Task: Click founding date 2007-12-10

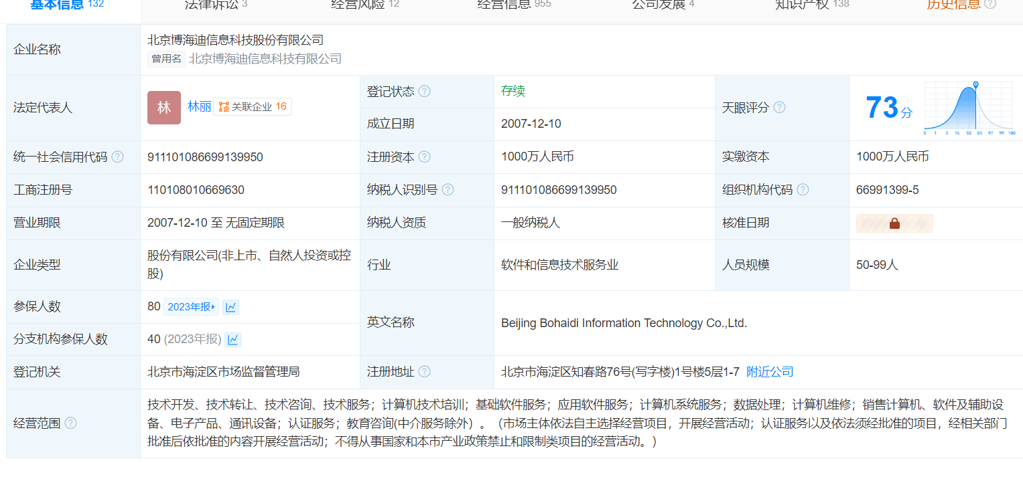Action: [x=531, y=124]
